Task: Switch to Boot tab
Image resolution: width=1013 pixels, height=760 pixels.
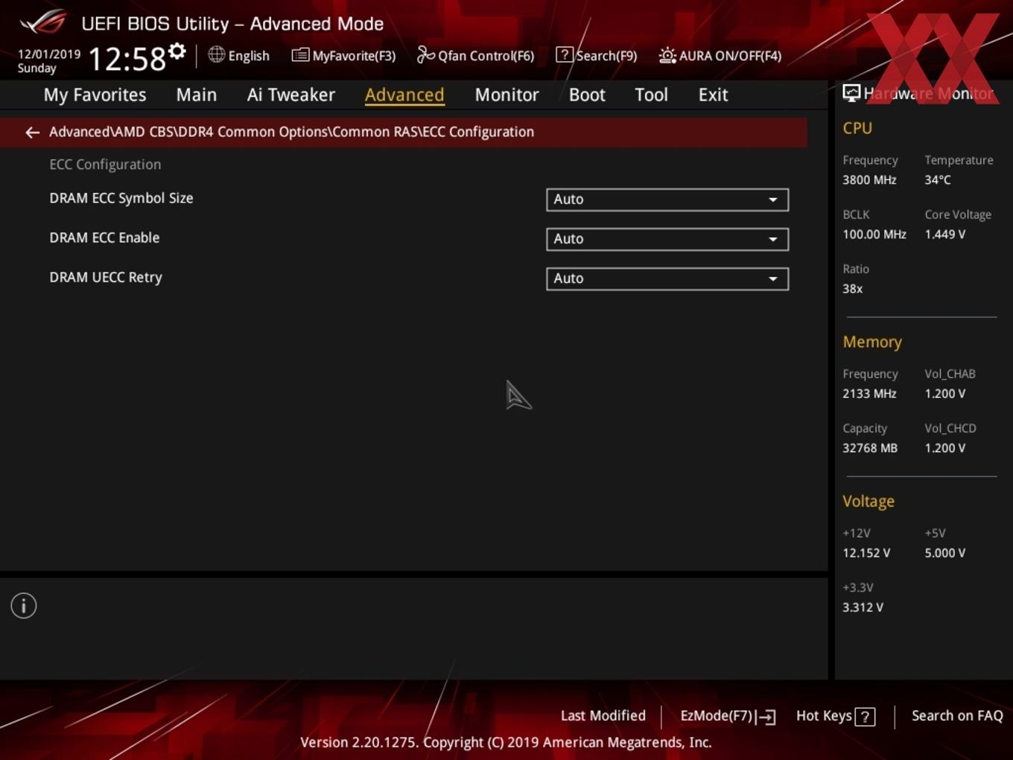Action: coord(587,95)
